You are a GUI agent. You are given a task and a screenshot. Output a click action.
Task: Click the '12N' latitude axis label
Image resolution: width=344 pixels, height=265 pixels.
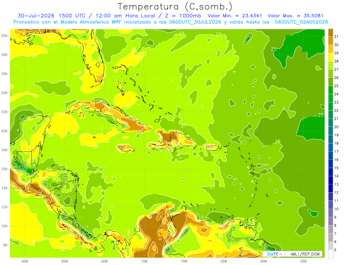pos(5,207)
